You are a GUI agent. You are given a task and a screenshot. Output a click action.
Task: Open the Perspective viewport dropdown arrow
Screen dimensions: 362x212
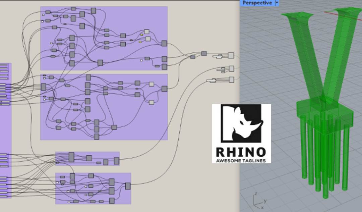pos(277,3)
